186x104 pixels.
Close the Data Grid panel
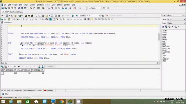coord(159,63)
